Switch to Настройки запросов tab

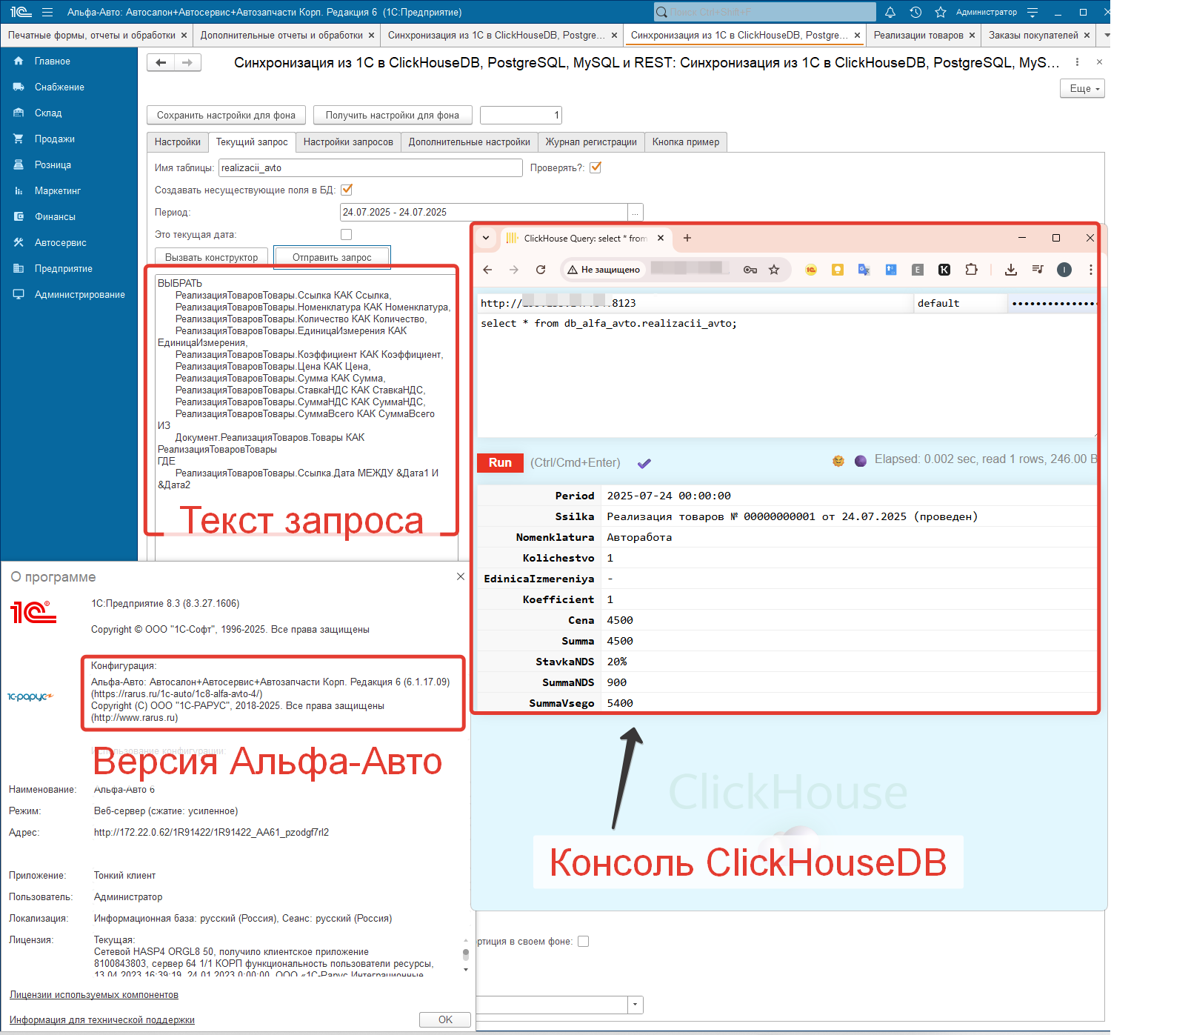tap(348, 142)
